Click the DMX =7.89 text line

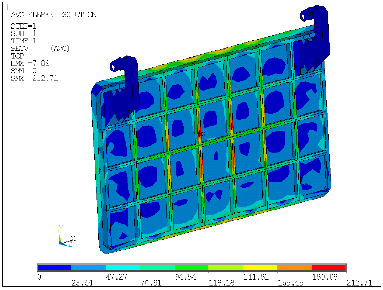point(30,63)
